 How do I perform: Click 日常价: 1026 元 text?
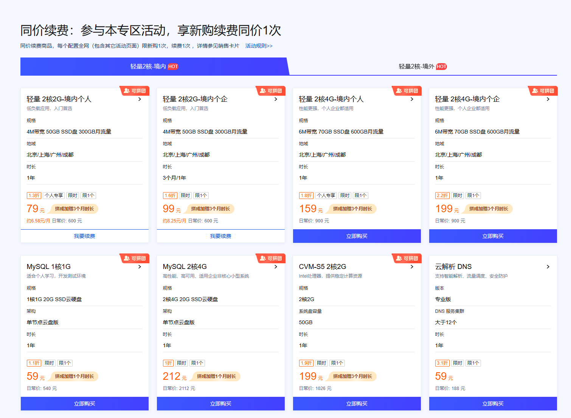coord(315,388)
